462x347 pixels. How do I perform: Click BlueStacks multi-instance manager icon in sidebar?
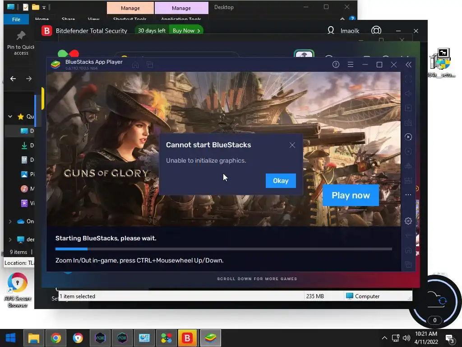[x=408, y=166]
